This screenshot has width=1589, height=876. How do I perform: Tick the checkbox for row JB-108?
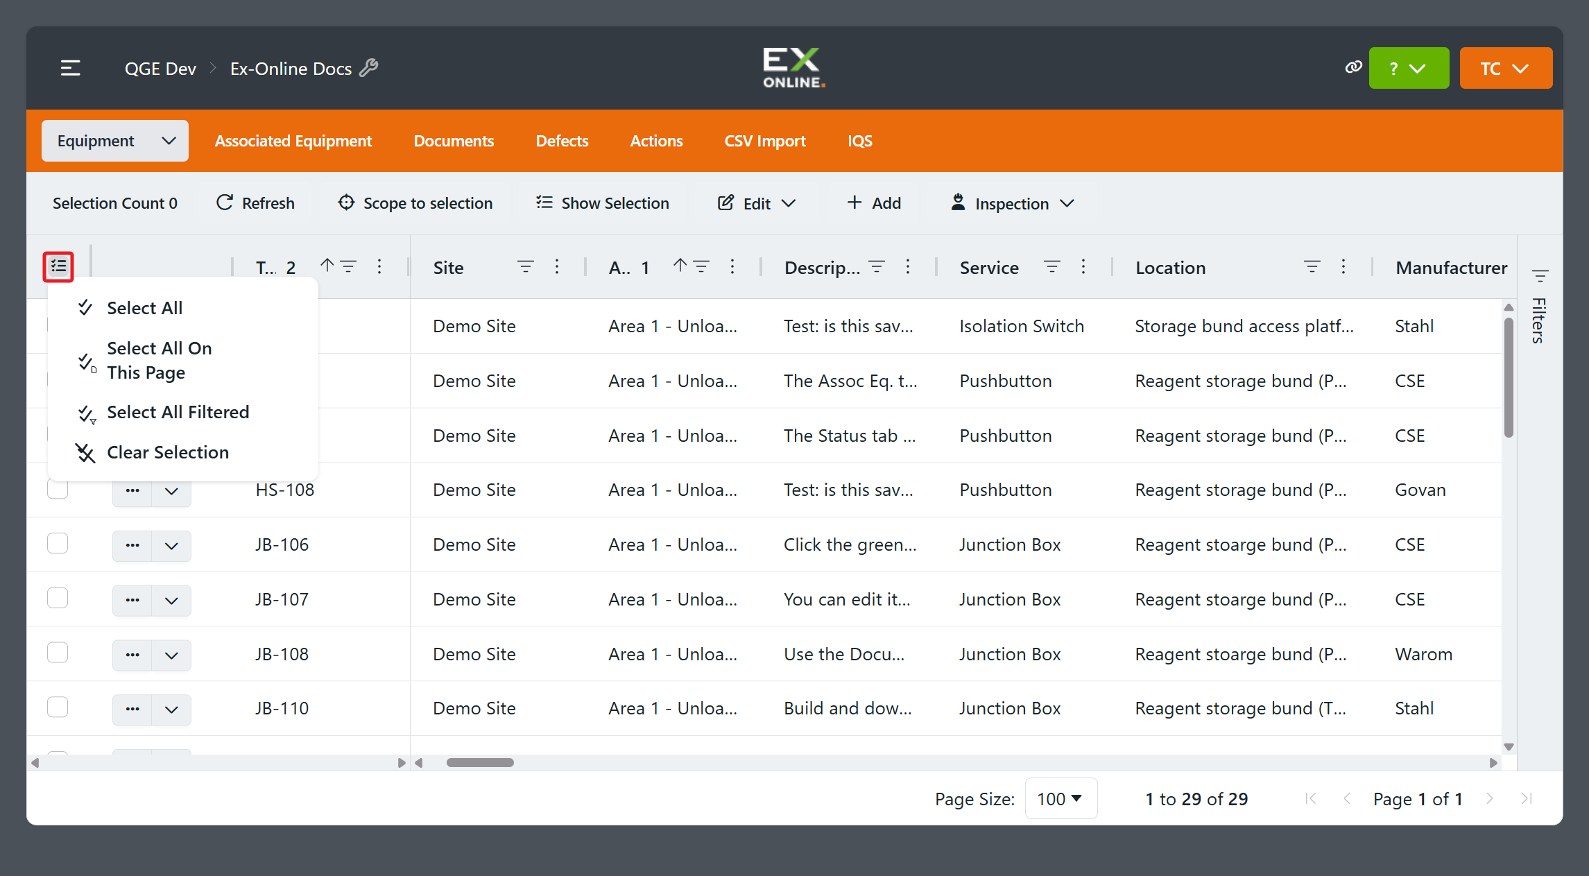tap(58, 653)
